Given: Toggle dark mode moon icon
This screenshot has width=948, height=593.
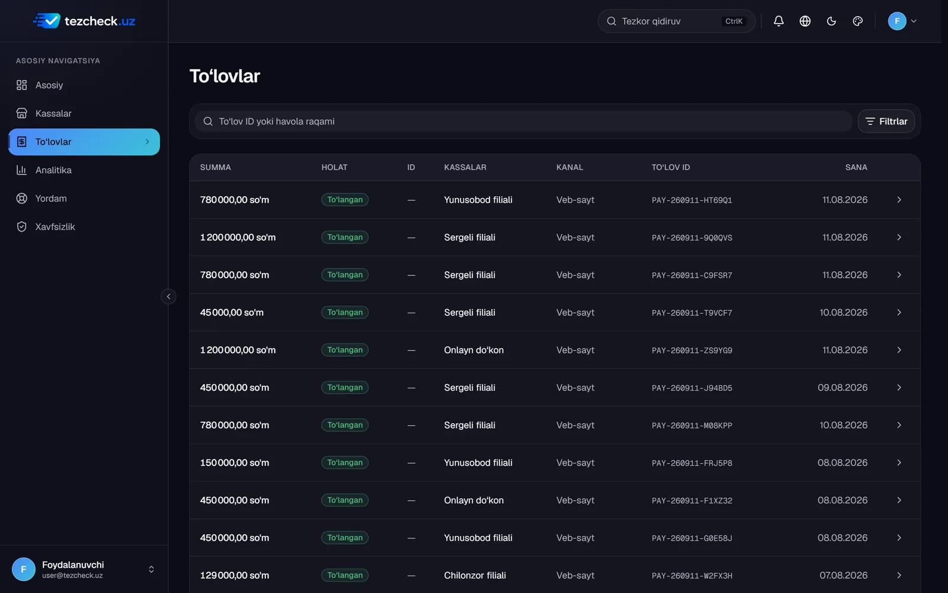Looking at the screenshot, I should (831, 21).
